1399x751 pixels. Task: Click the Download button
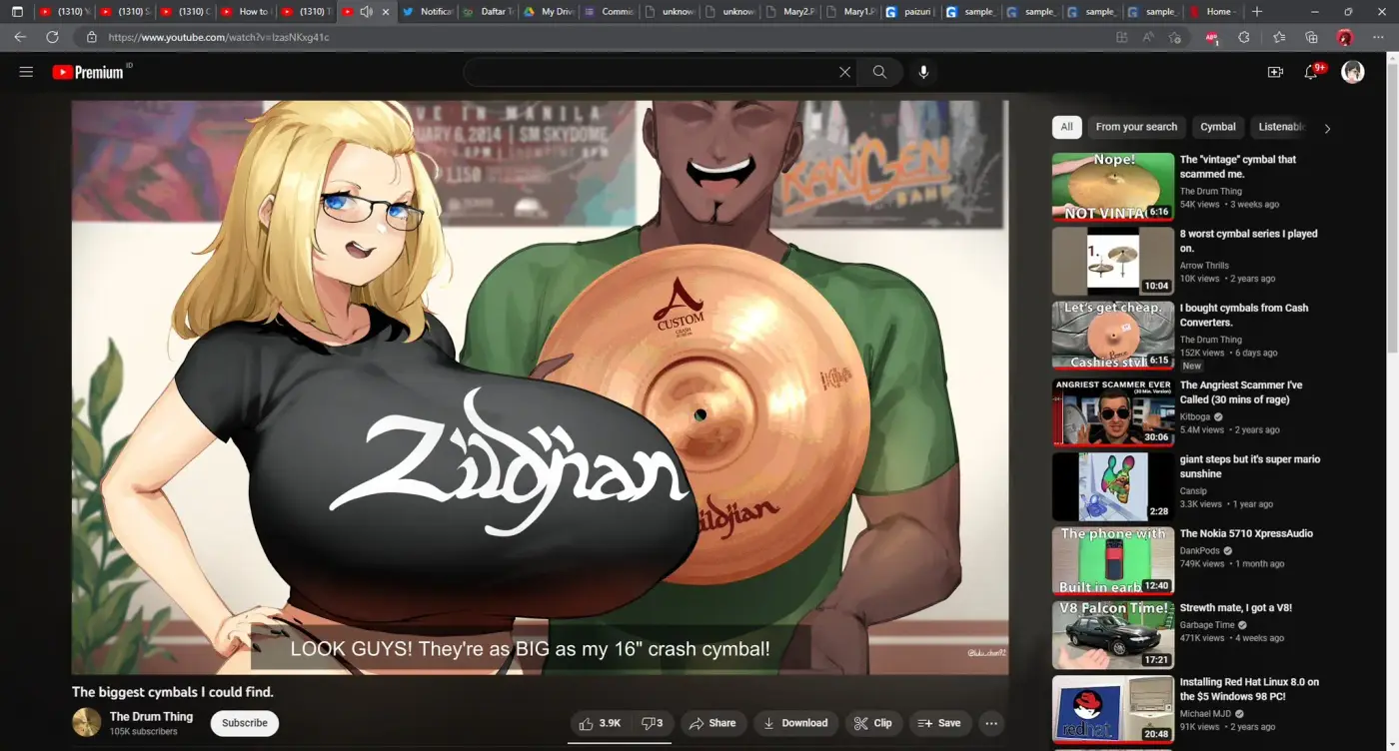(795, 723)
